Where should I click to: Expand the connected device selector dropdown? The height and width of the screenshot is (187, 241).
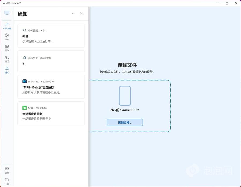(11, 12)
